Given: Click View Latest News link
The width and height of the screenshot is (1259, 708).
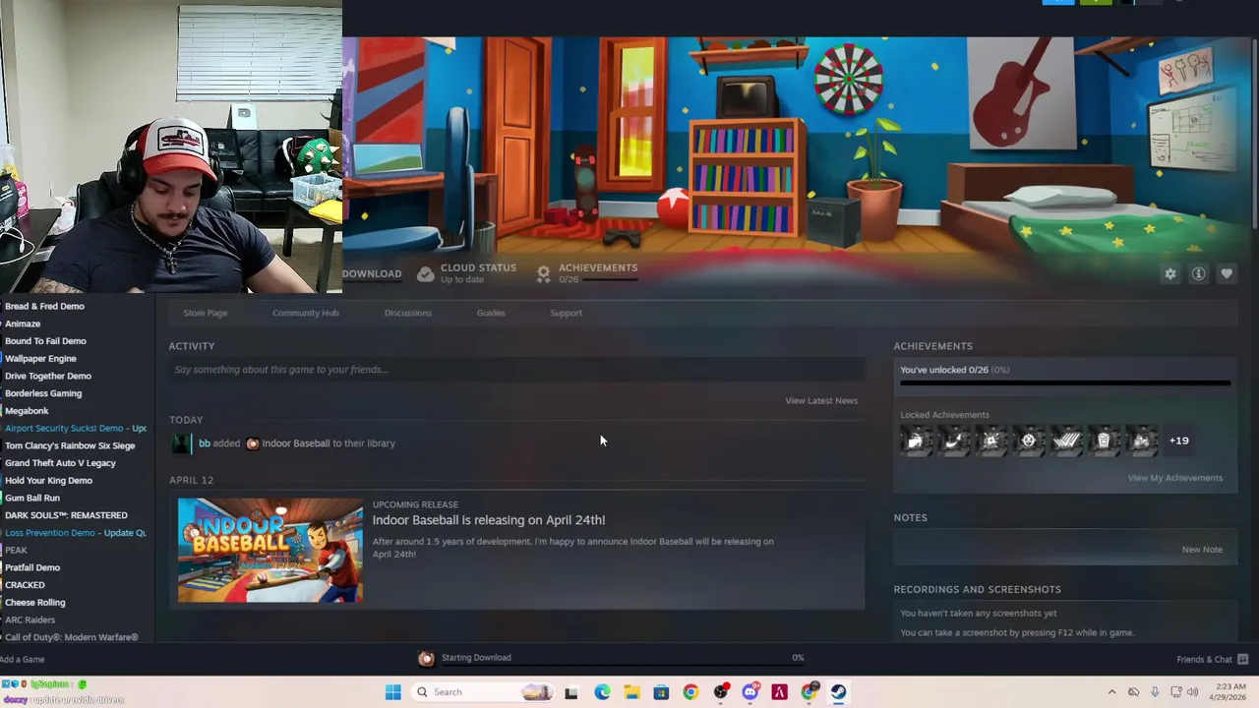Looking at the screenshot, I should pyautogui.click(x=821, y=401).
